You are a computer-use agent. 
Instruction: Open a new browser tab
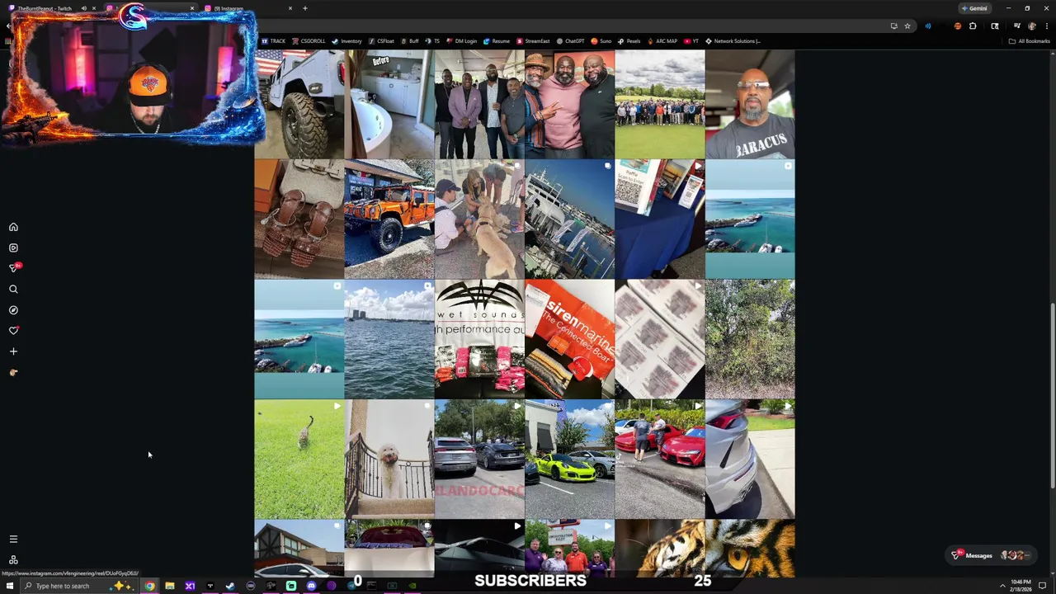pos(305,8)
